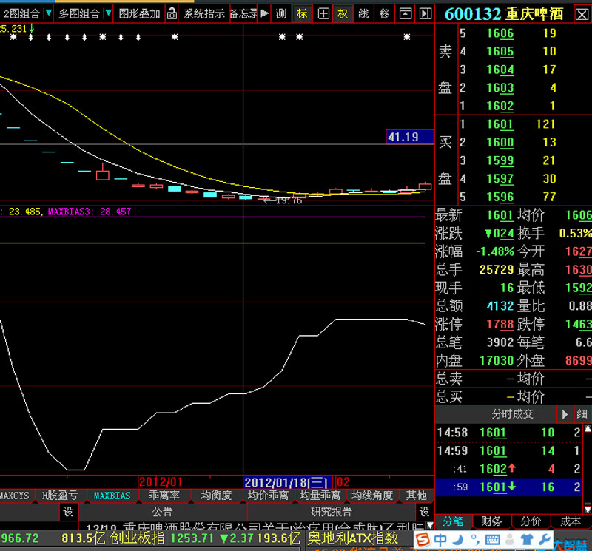Click the 600132 重庆啤酒 stock title

click(504, 14)
